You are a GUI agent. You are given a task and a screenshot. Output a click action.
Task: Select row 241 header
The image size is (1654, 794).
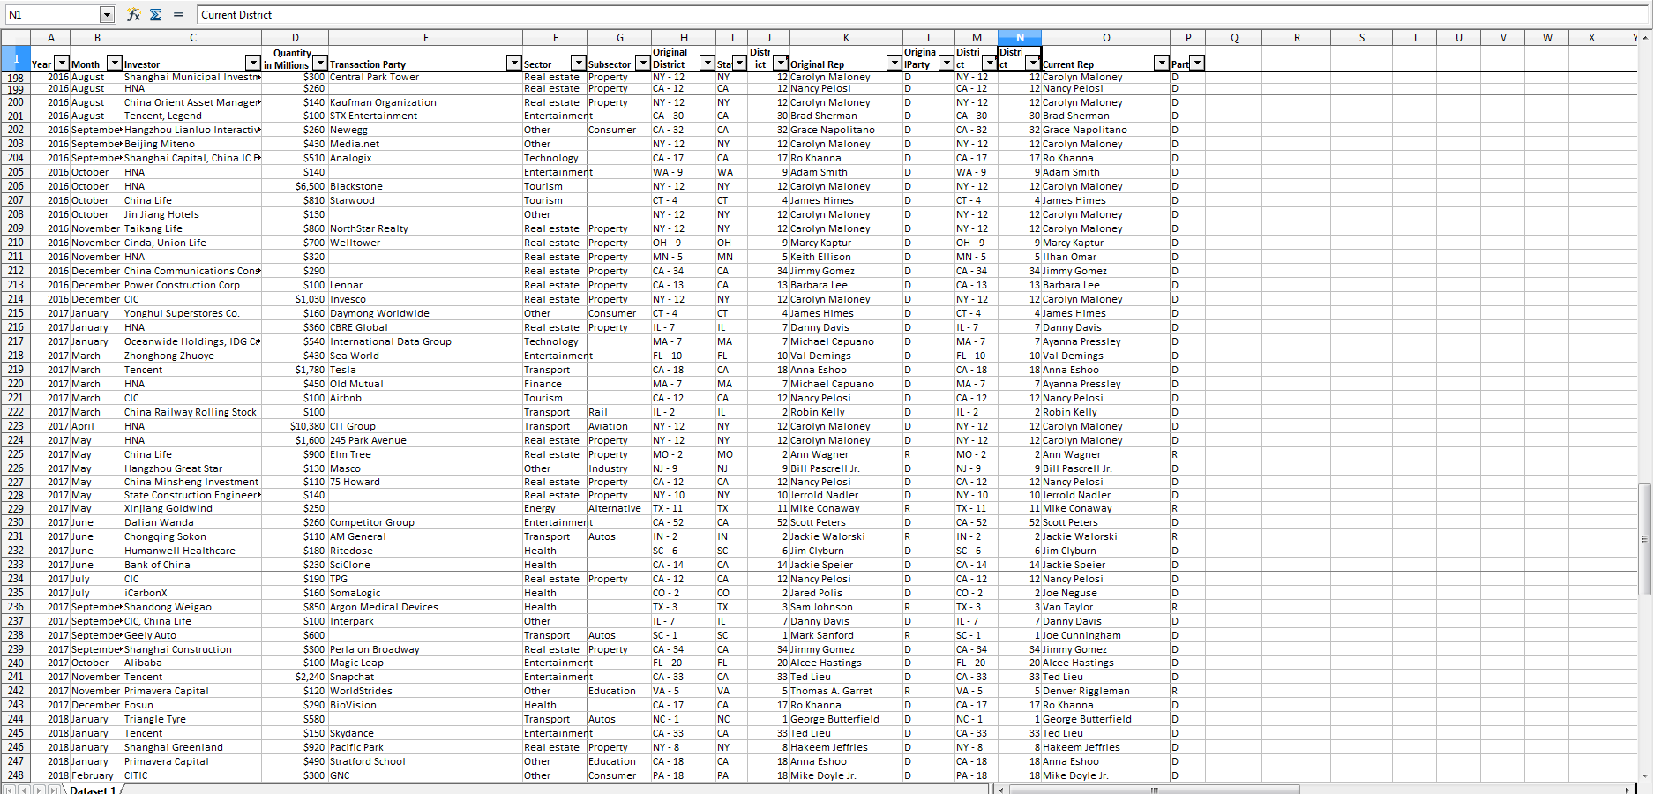pyautogui.click(x=16, y=677)
